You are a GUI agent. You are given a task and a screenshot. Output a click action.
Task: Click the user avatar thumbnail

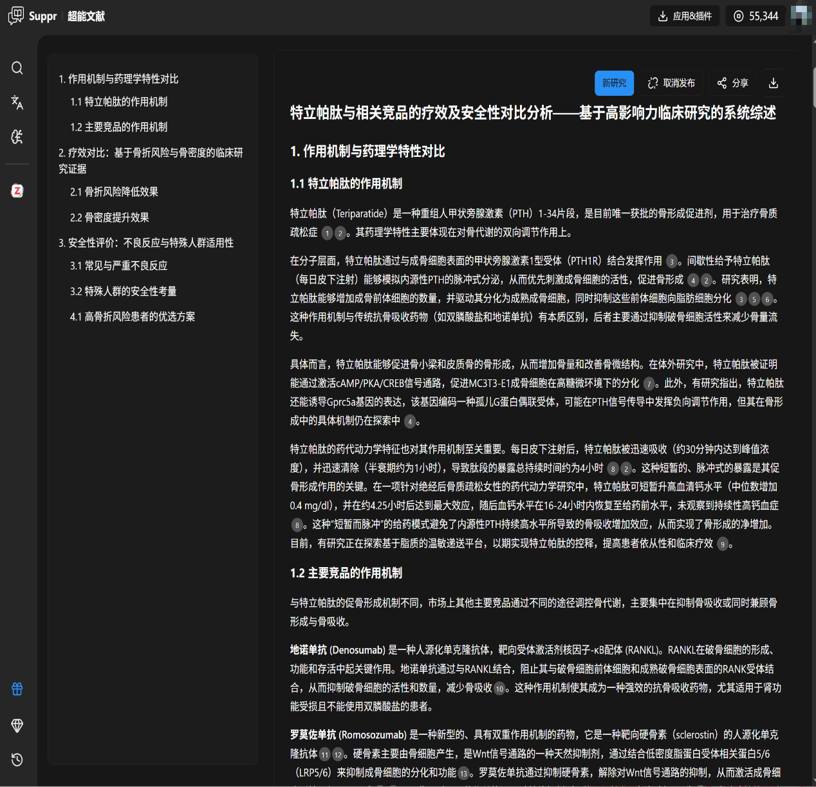[x=801, y=15]
